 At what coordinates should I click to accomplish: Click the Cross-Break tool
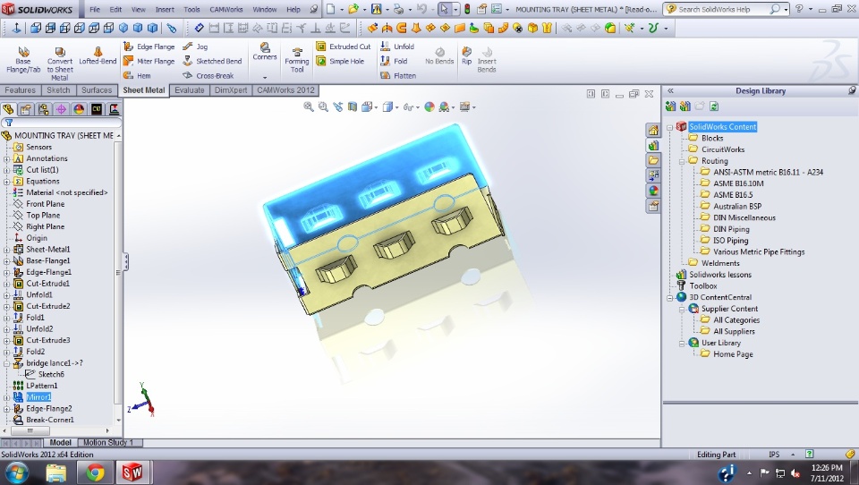pyautogui.click(x=208, y=76)
